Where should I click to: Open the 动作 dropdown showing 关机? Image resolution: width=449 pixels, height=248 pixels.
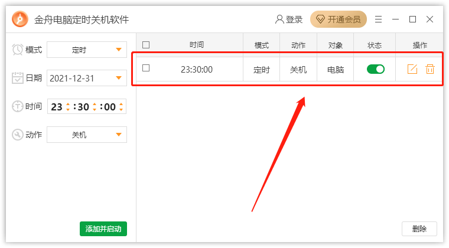(x=87, y=135)
